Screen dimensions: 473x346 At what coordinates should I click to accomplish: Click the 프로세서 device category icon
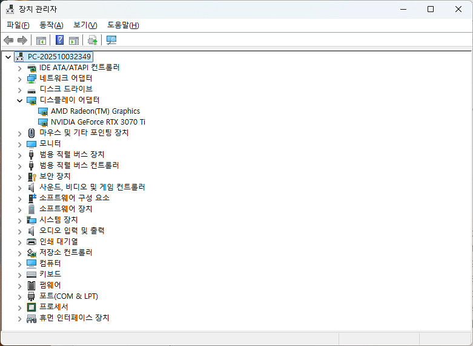[32, 307]
